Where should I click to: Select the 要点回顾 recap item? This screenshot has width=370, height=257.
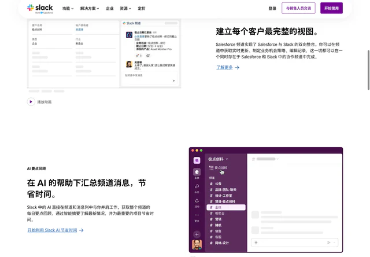tap(218, 168)
